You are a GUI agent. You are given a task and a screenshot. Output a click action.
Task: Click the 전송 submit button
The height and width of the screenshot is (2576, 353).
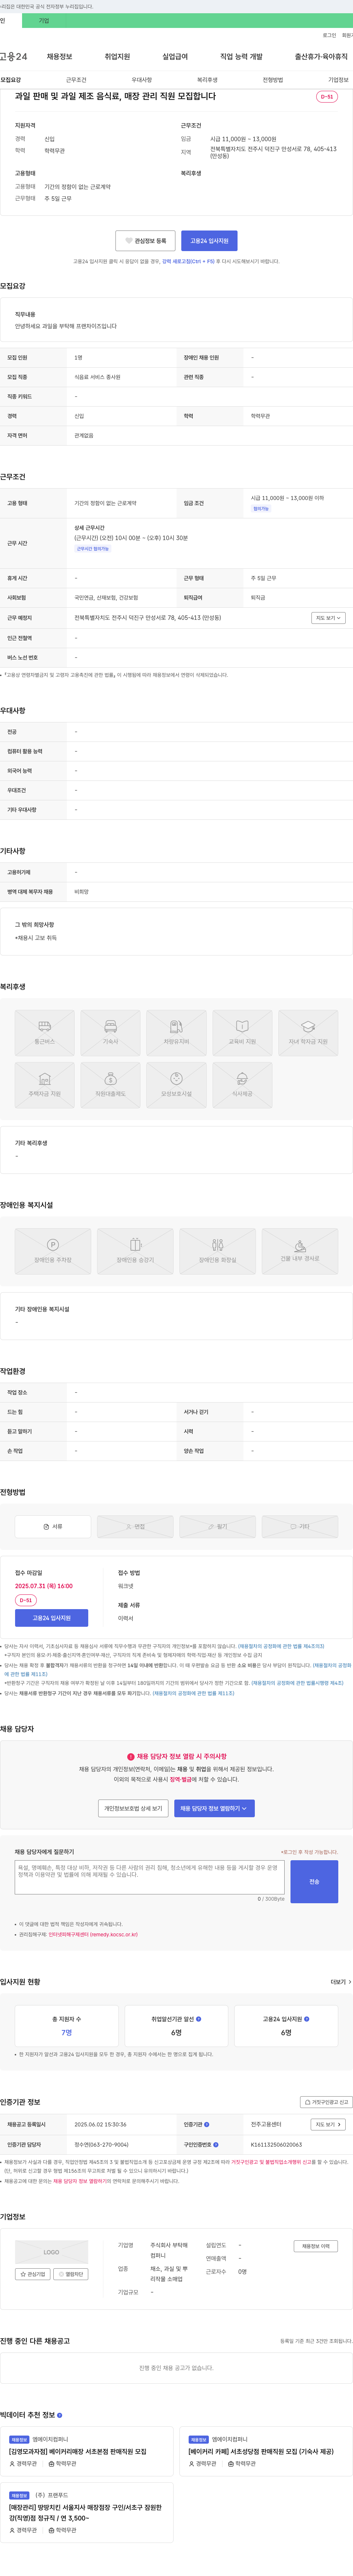(x=314, y=1881)
